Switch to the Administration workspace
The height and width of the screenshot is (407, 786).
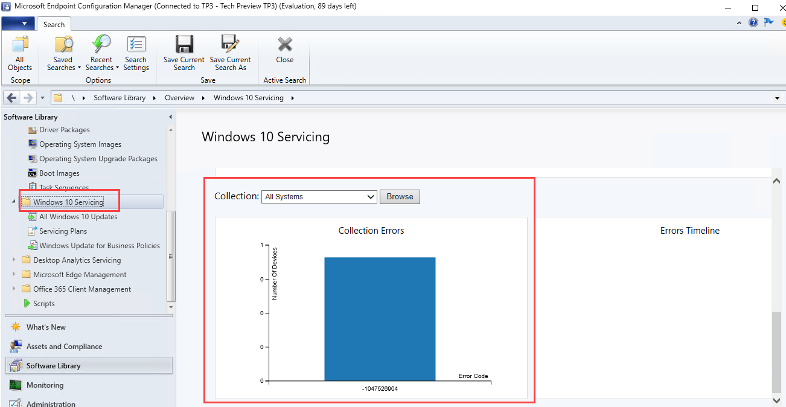[51, 403]
